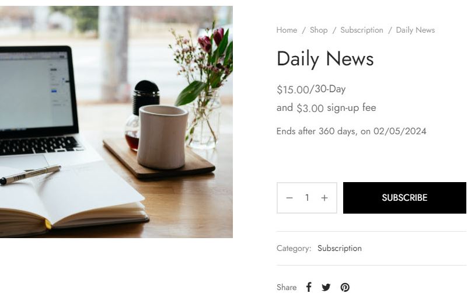Increase quantity with plus button

click(325, 198)
